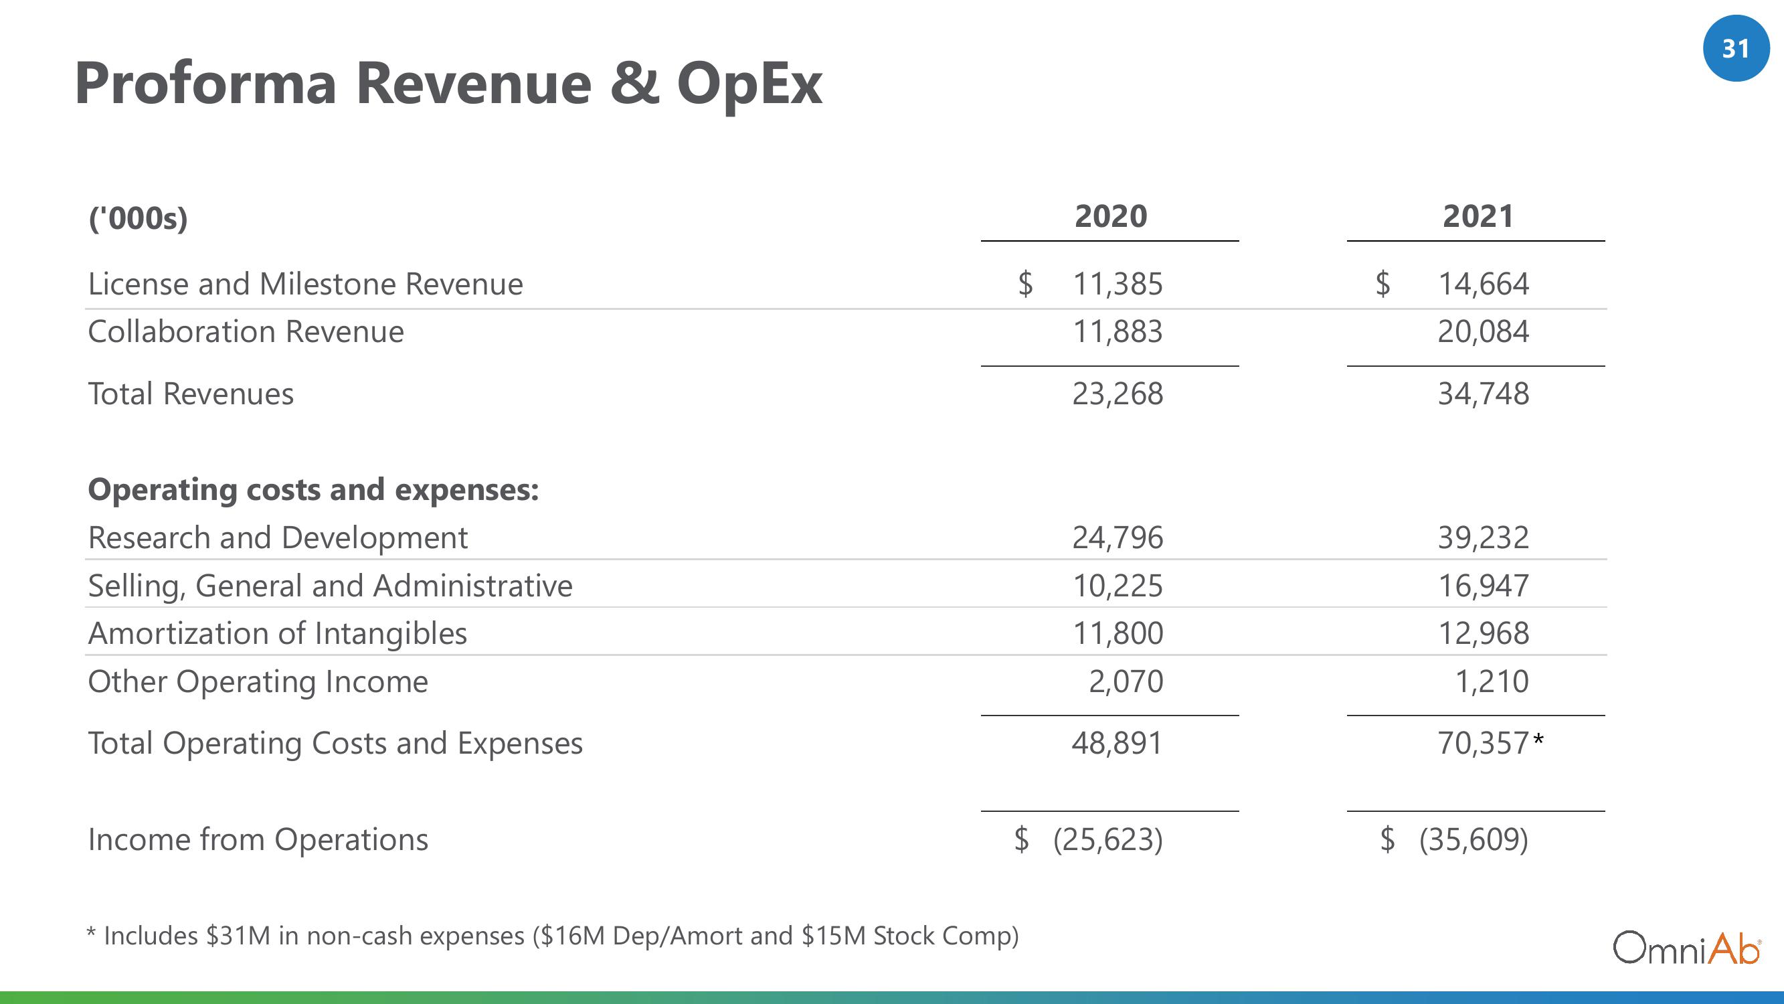Click the 1,210 other operating income value

pos(1492,681)
